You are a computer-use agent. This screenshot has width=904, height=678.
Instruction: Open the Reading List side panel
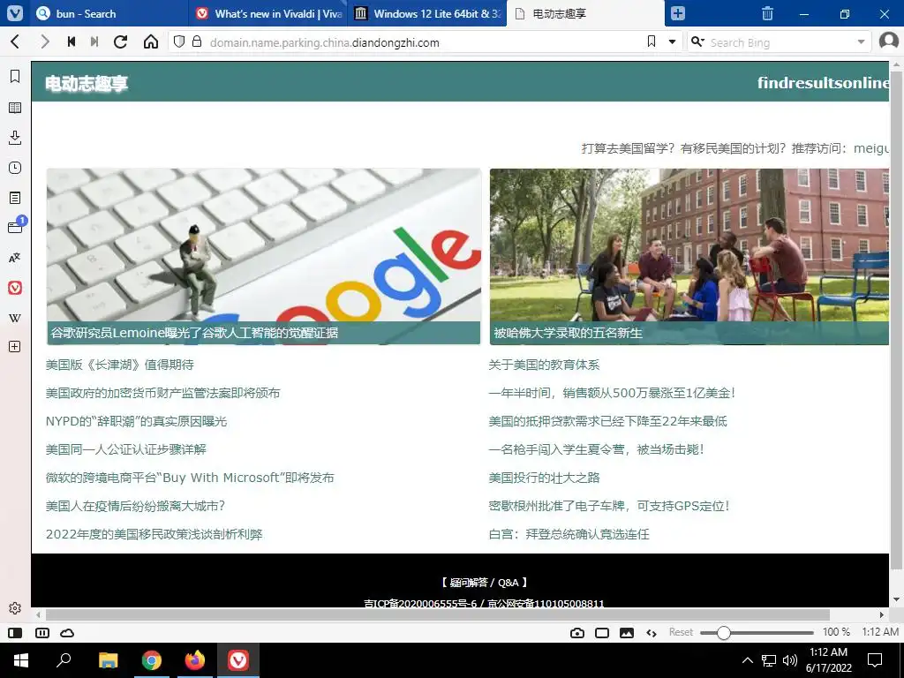(x=15, y=107)
